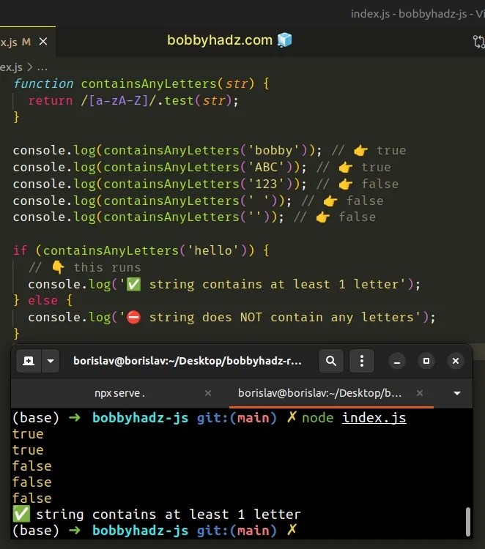The height and width of the screenshot is (549, 485).
Task: Click the 'node' command in terminal
Action: [317, 418]
